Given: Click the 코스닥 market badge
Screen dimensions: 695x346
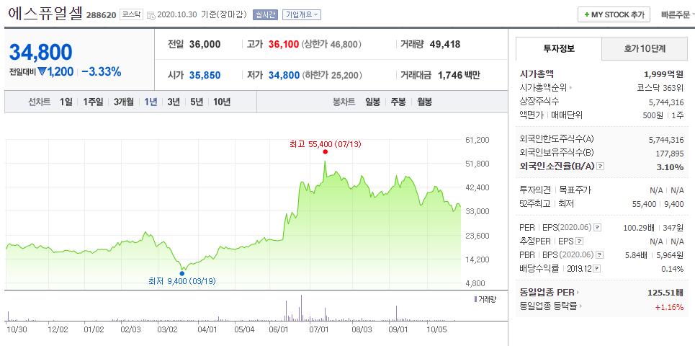Looking at the screenshot, I should pyautogui.click(x=132, y=14).
